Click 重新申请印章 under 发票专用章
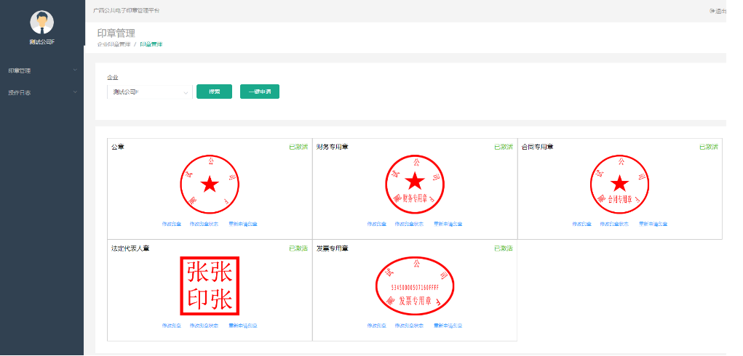Viewport: 743px width, 356px height. coord(448,325)
